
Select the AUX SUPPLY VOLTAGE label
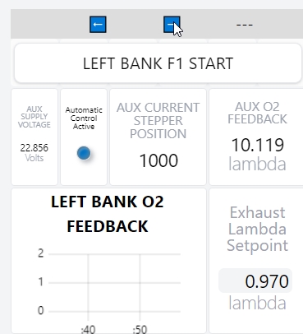pos(34,117)
